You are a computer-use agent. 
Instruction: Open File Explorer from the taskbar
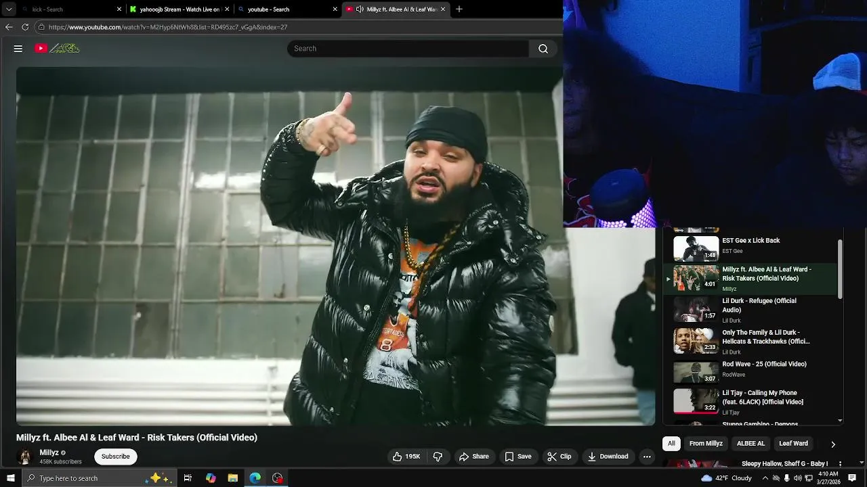click(232, 478)
